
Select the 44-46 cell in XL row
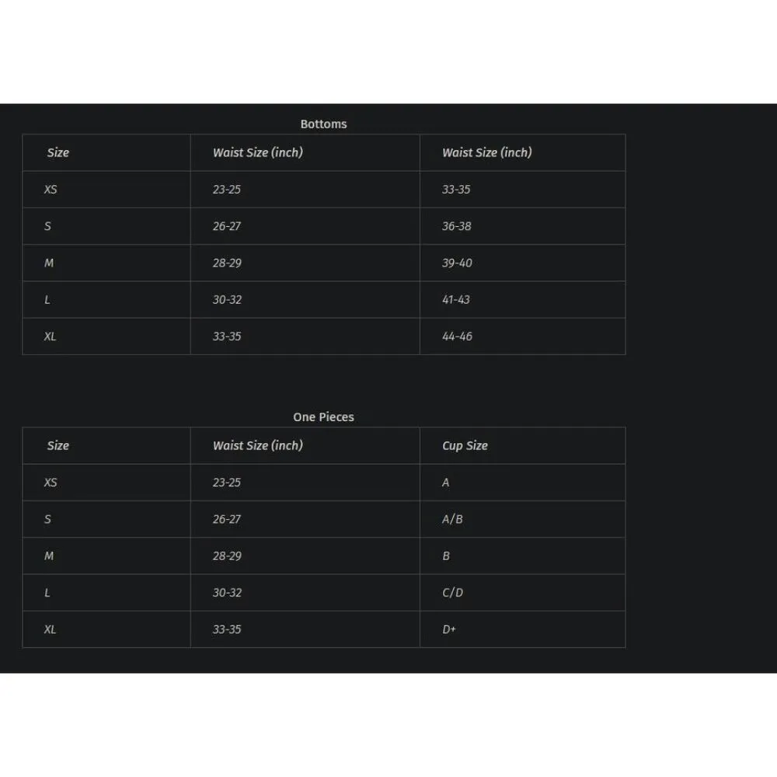click(x=457, y=336)
